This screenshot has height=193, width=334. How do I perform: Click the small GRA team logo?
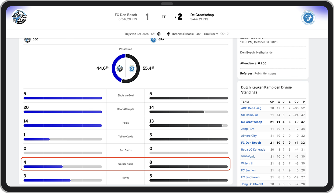[x=153, y=40]
